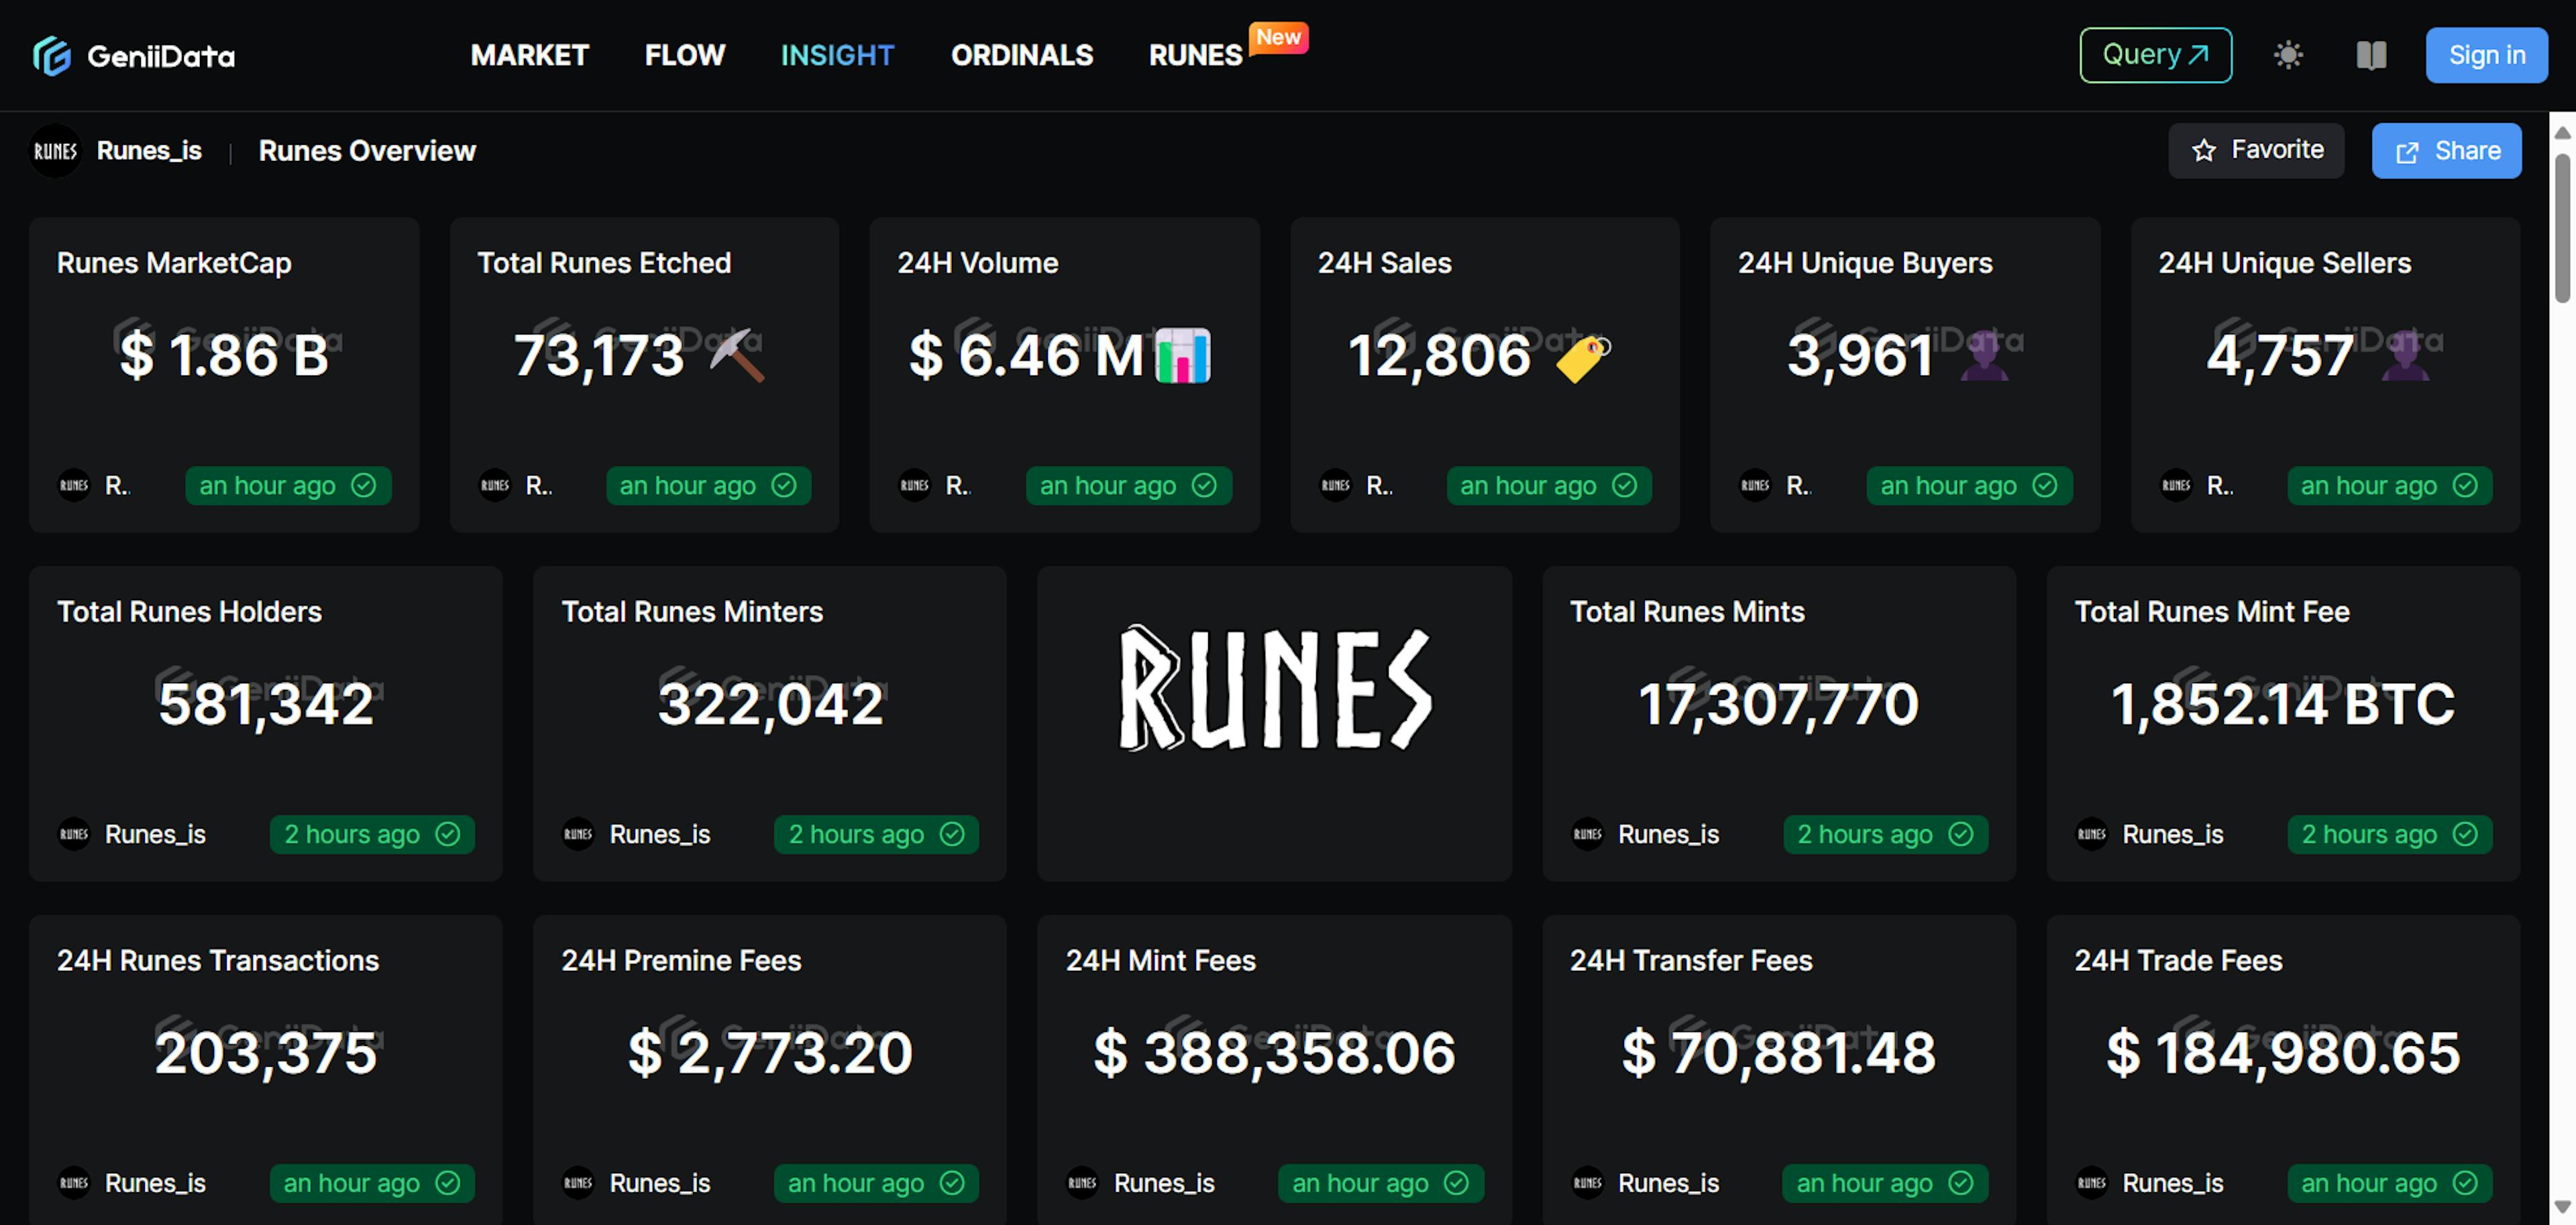Screen dimensions: 2576x1225
Task: Toggle Favorite for this dashboard
Action: [x=2256, y=150]
